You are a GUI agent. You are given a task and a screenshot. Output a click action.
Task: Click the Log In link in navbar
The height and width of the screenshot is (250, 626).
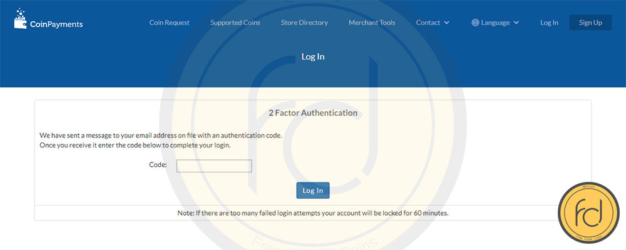pos(549,22)
